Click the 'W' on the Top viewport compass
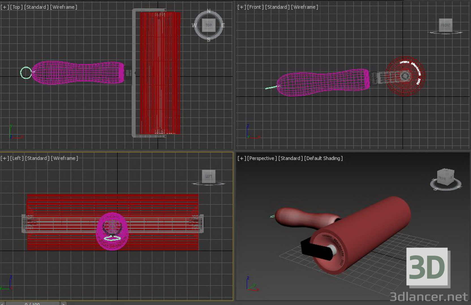The height and width of the screenshot is (305, 471). coord(195,25)
